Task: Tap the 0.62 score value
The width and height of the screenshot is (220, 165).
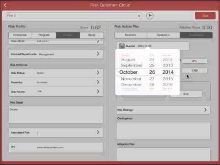Action: tap(96, 27)
